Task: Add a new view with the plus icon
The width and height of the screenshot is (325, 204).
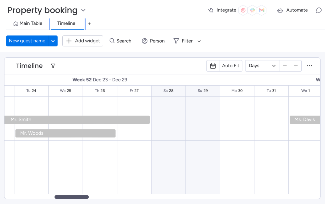Action: click(x=89, y=23)
